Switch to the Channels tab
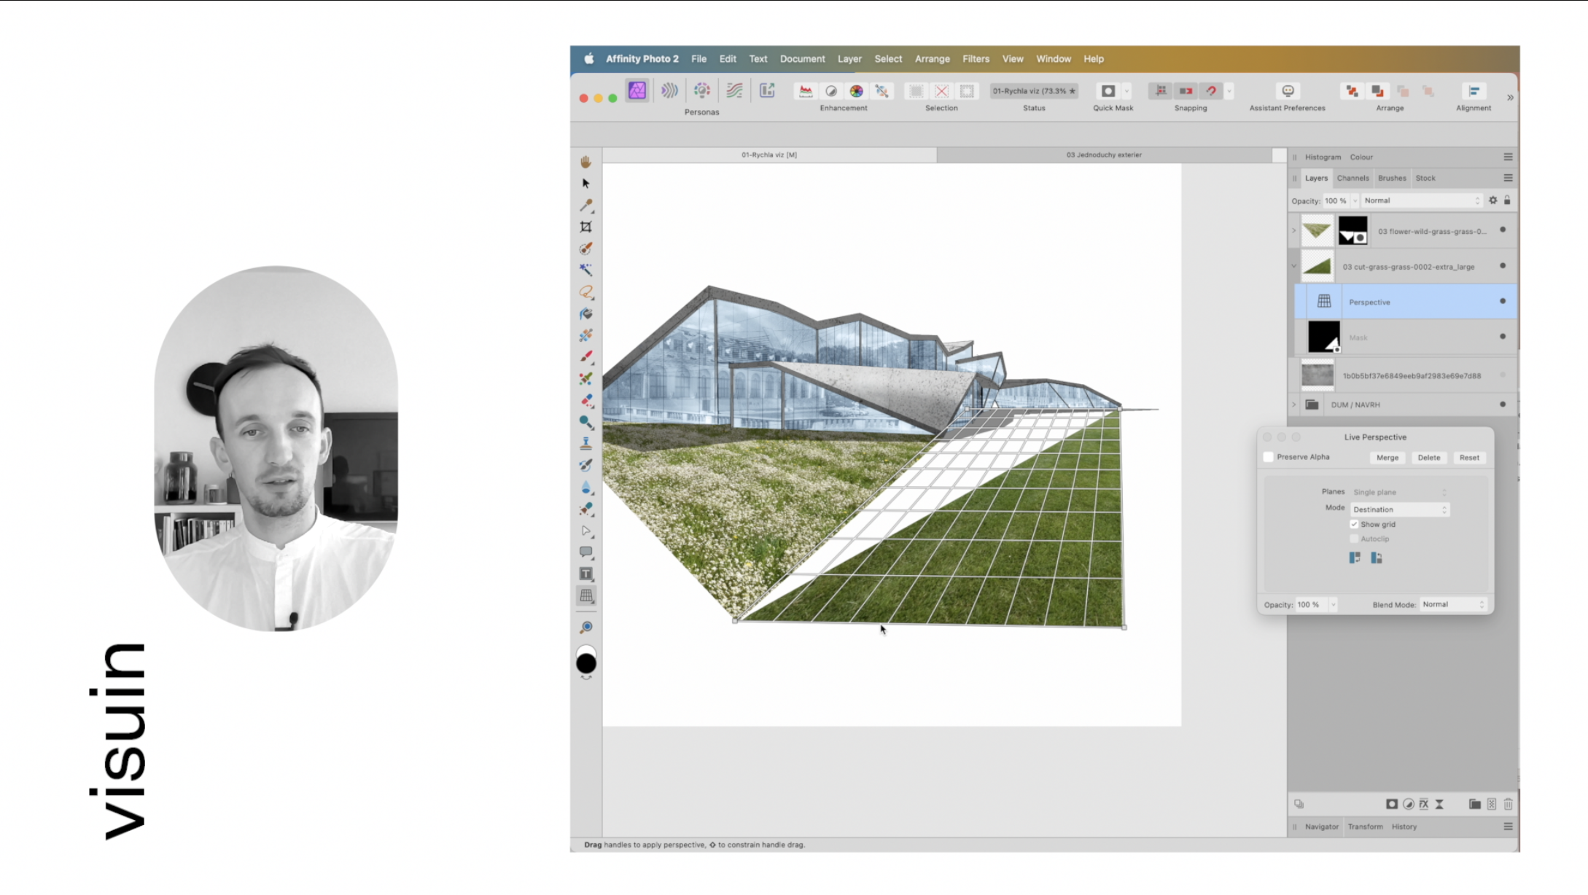1588x895 pixels. pyautogui.click(x=1352, y=178)
